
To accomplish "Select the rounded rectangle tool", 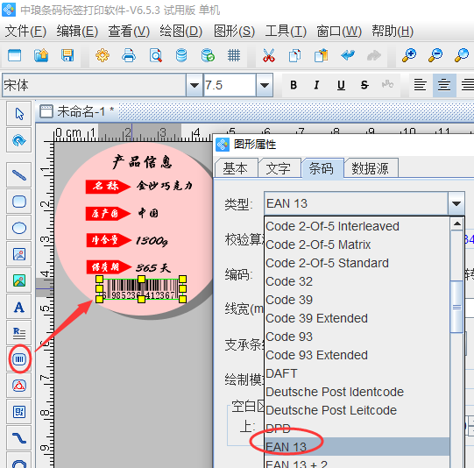I will click(19, 202).
